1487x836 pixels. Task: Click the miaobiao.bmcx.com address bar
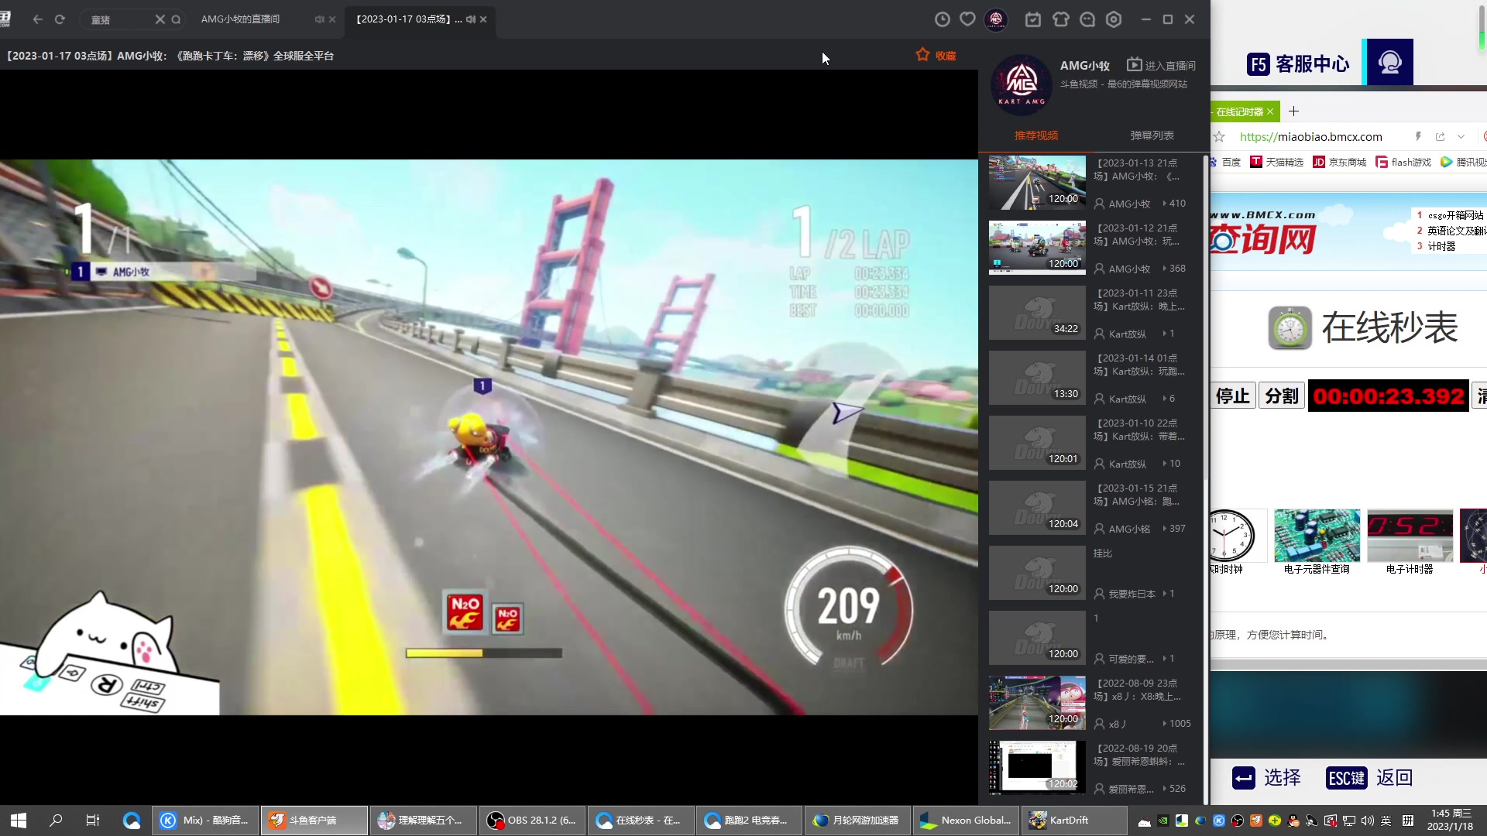click(x=1310, y=137)
